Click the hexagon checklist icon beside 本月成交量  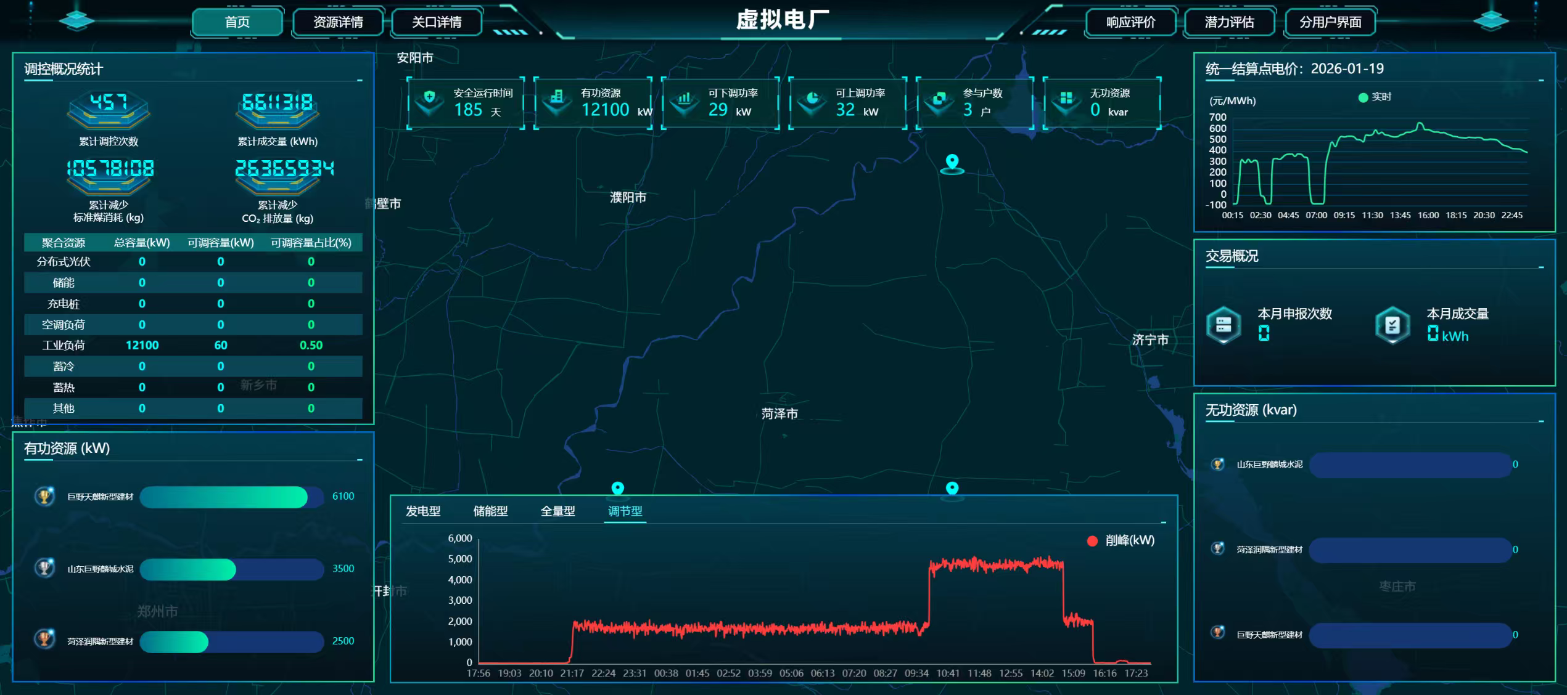pos(1392,325)
